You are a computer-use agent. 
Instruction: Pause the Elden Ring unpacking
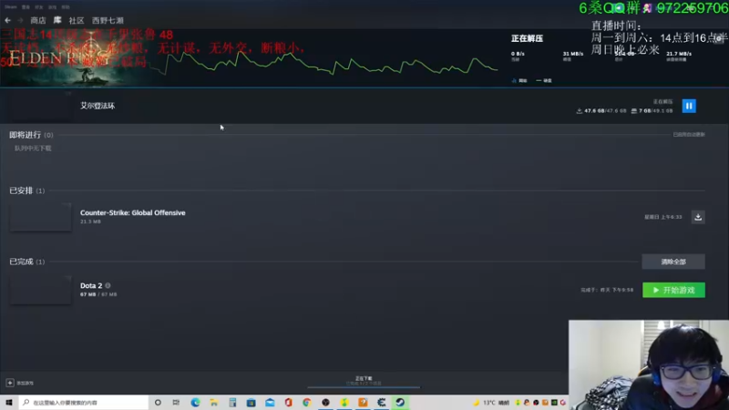point(689,106)
